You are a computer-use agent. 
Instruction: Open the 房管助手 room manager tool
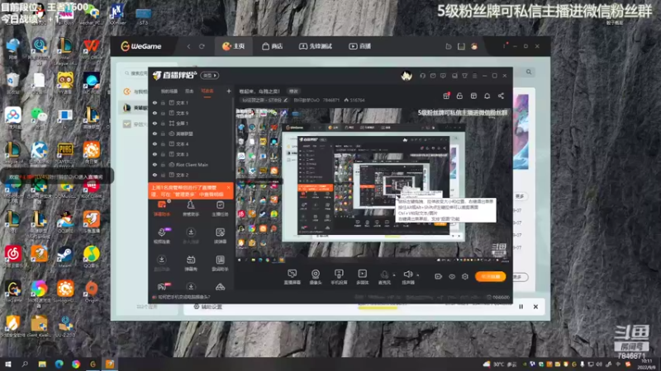191,209
